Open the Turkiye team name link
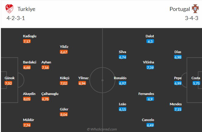The height and width of the screenshot is (132, 202). coord(26,9)
